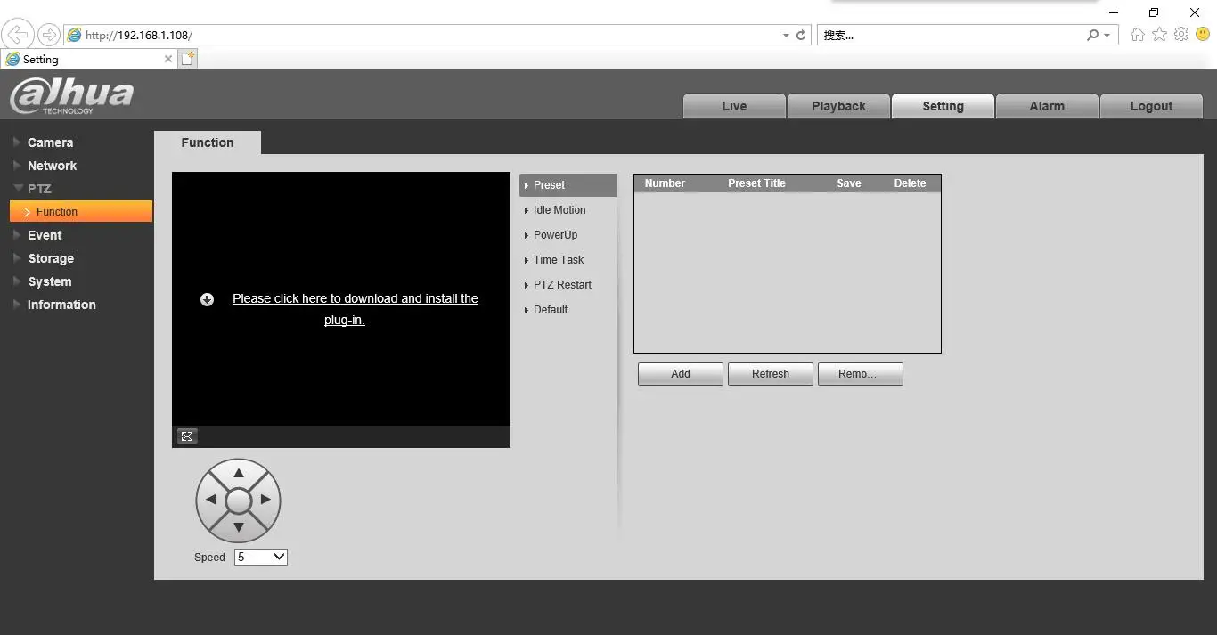
Task: Click the smiley feedback icon
Action: coord(1203,35)
